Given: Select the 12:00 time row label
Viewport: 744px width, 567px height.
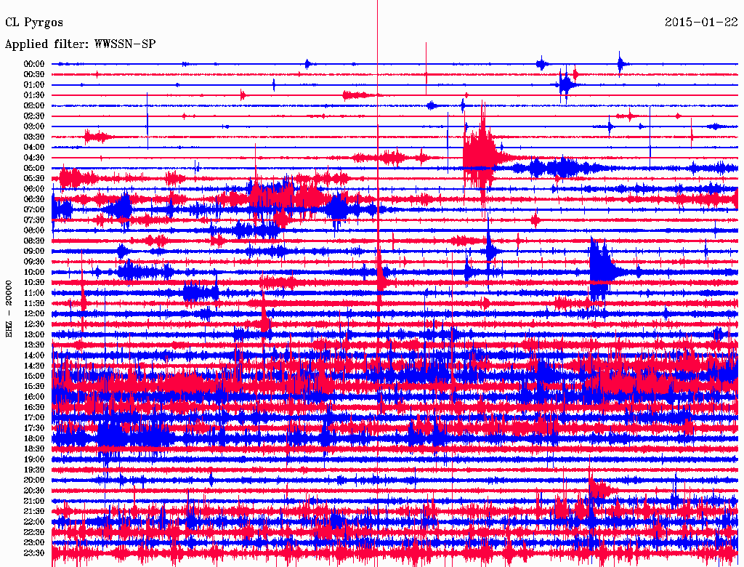Looking at the screenshot, I should pyautogui.click(x=34, y=314).
